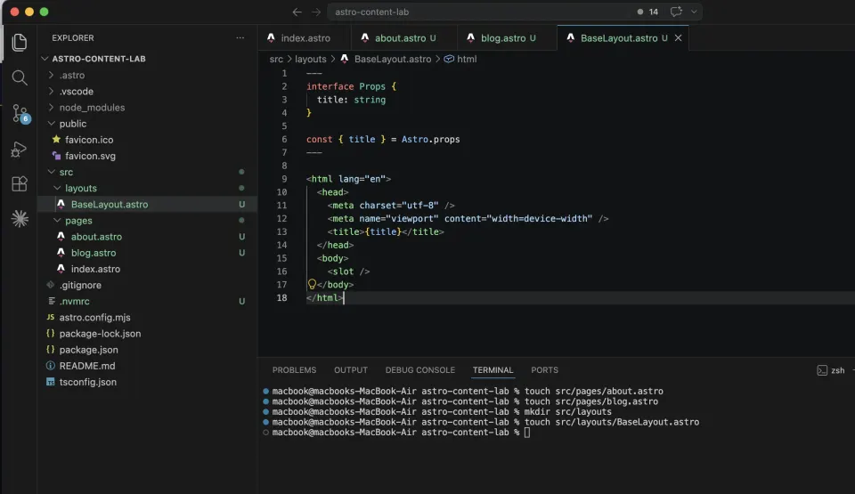Click the "Astro.props" text on line 6
The width and height of the screenshot is (855, 494).
coord(430,139)
